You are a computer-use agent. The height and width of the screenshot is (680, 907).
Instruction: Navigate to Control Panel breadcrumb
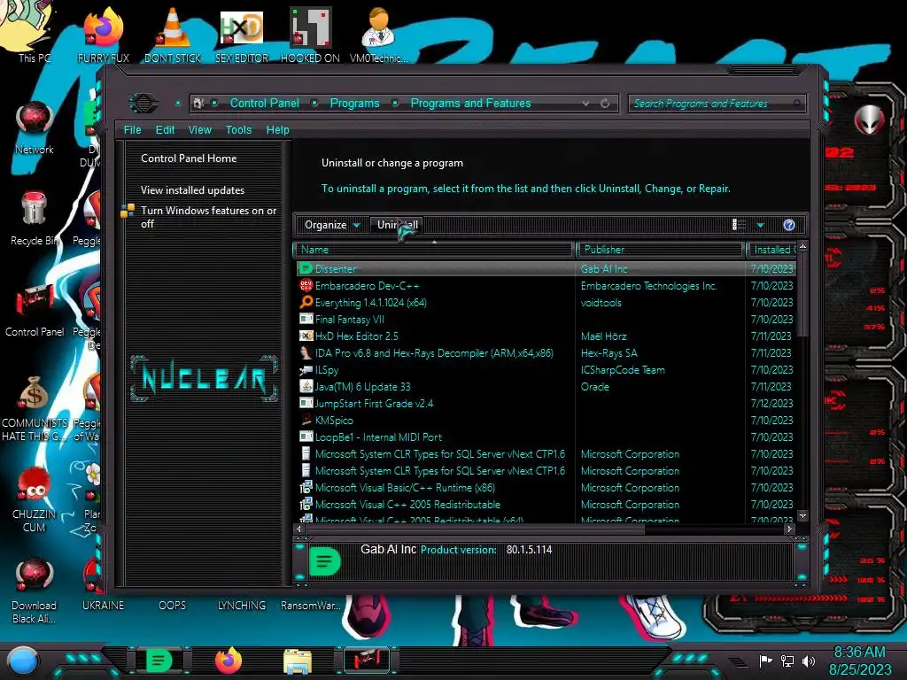(264, 104)
